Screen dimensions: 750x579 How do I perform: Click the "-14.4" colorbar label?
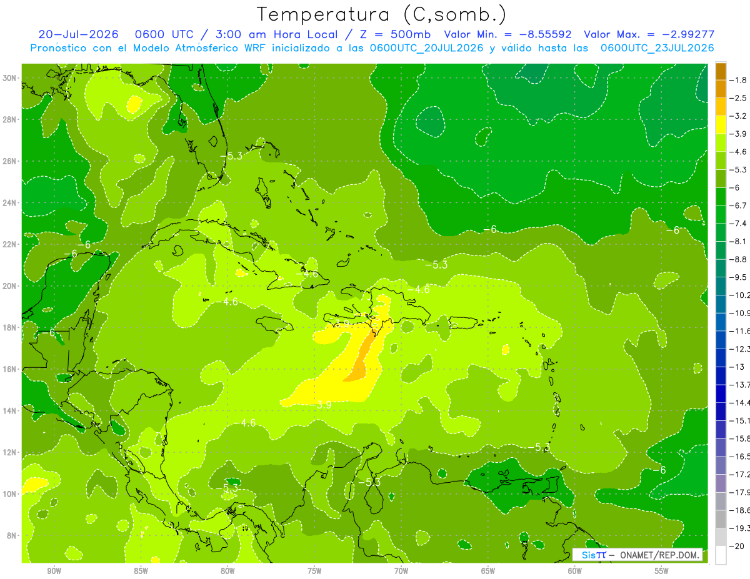pyautogui.click(x=741, y=402)
